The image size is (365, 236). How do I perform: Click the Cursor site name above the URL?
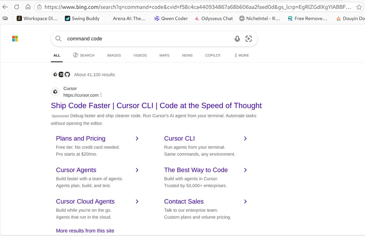pos(70,88)
